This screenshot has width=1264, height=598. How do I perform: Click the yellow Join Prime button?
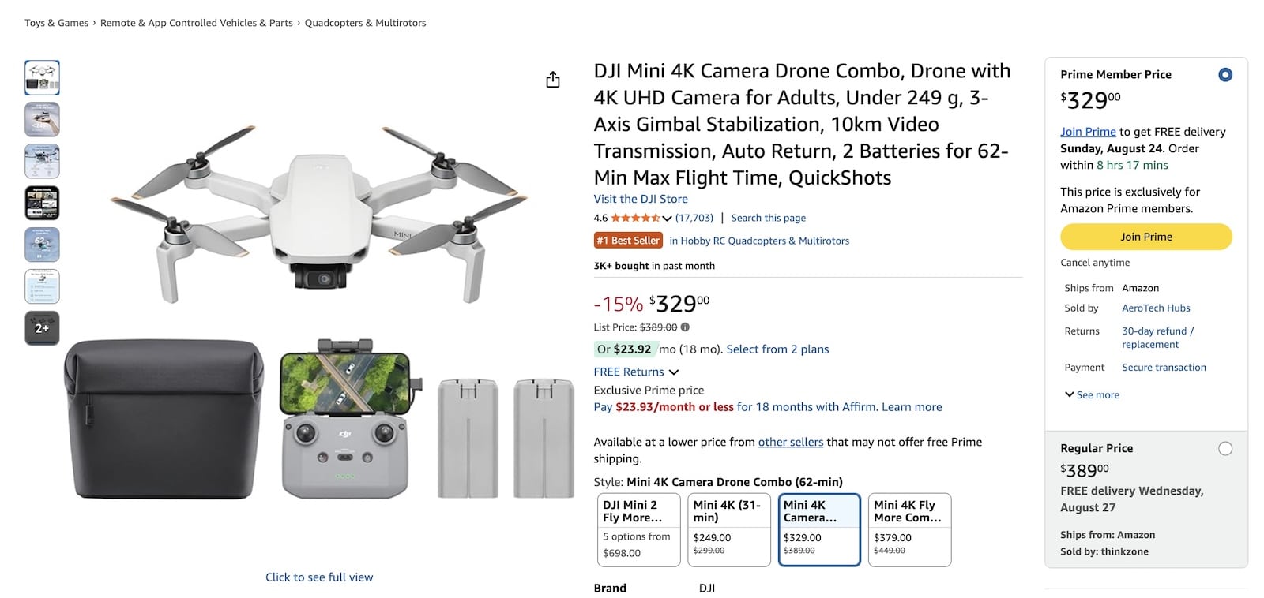(1146, 236)
